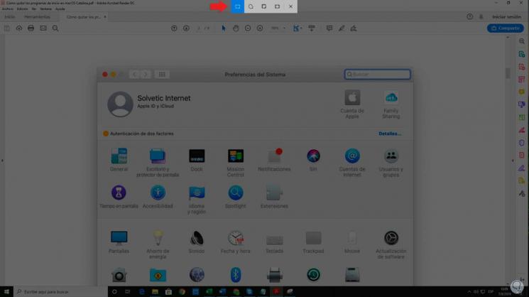Click the scrolling mode toolbar icon
Image resolution: width=529 pixels, height=297 pixels.
point(312,28)
